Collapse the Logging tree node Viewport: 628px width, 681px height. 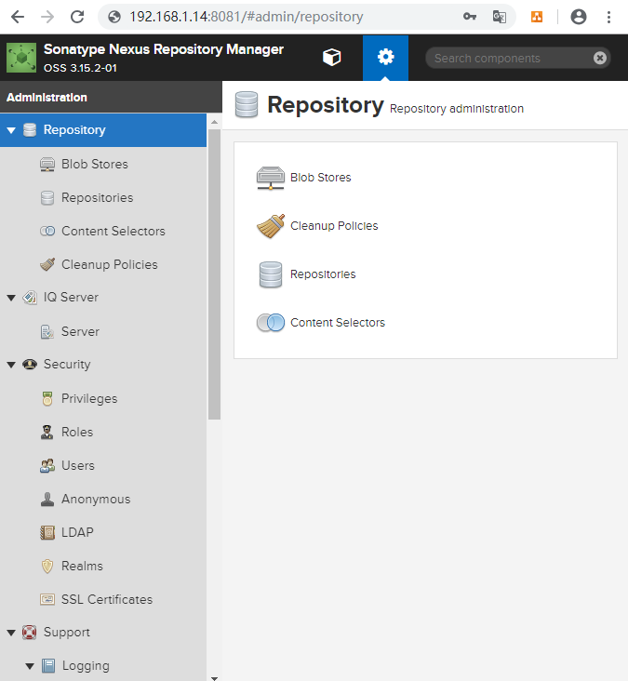pyautogui.click(x=30, y=666)
